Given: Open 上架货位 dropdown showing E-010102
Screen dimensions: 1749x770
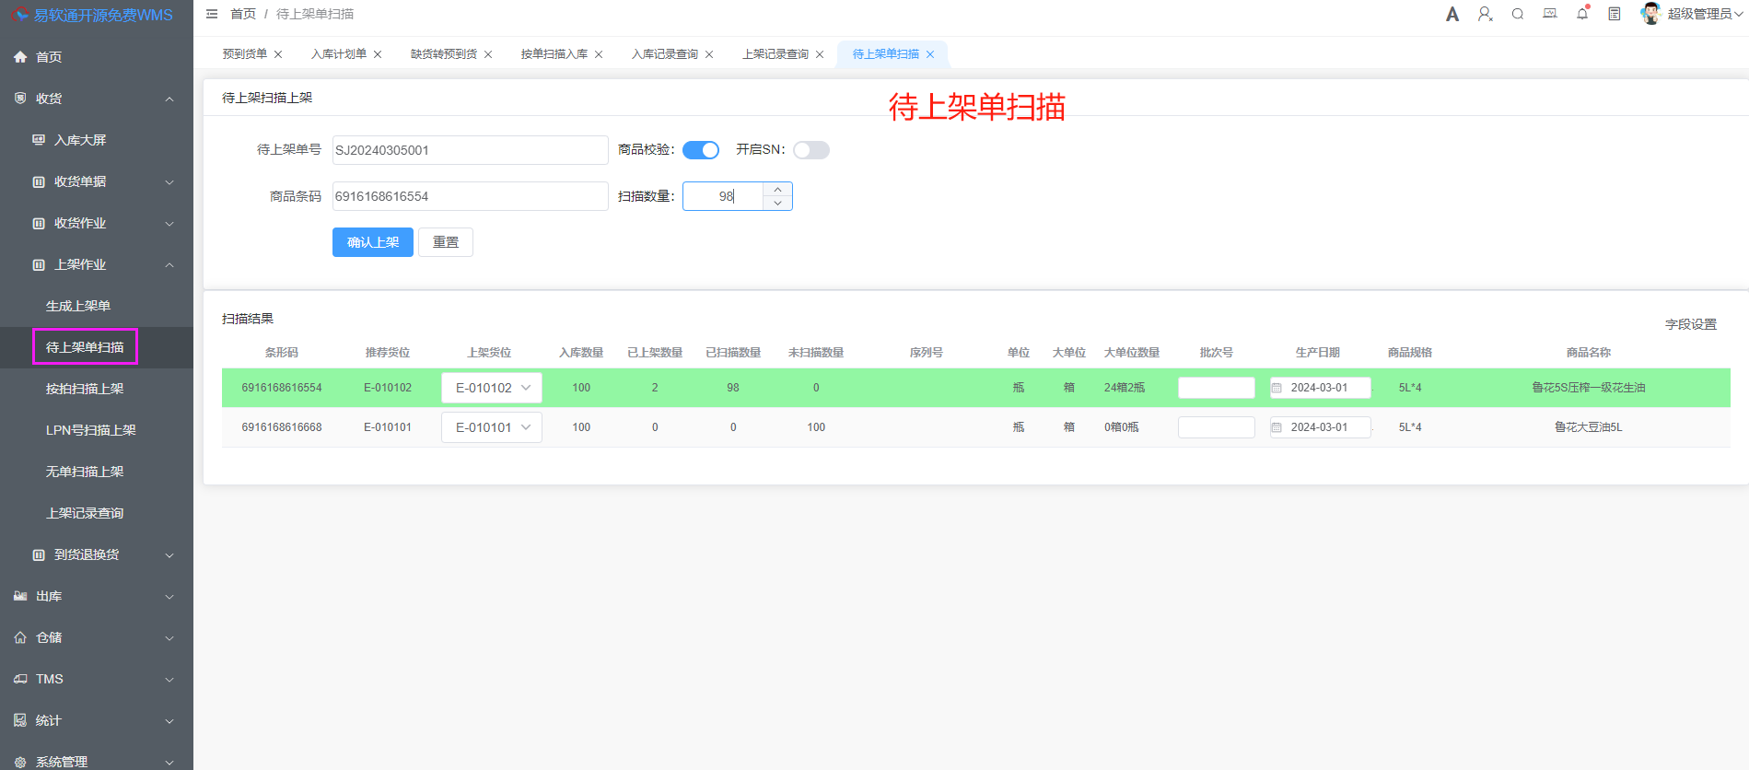Looking at the screenshot, I should tap(492, 388).
